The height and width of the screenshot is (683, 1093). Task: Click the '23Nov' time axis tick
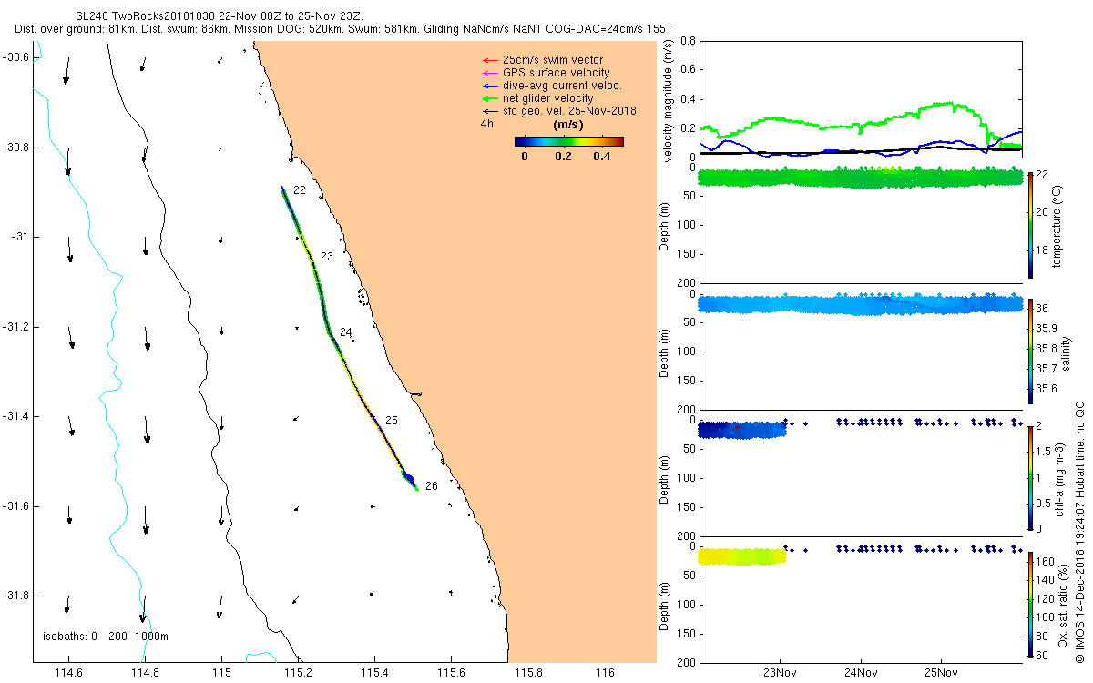781,673
